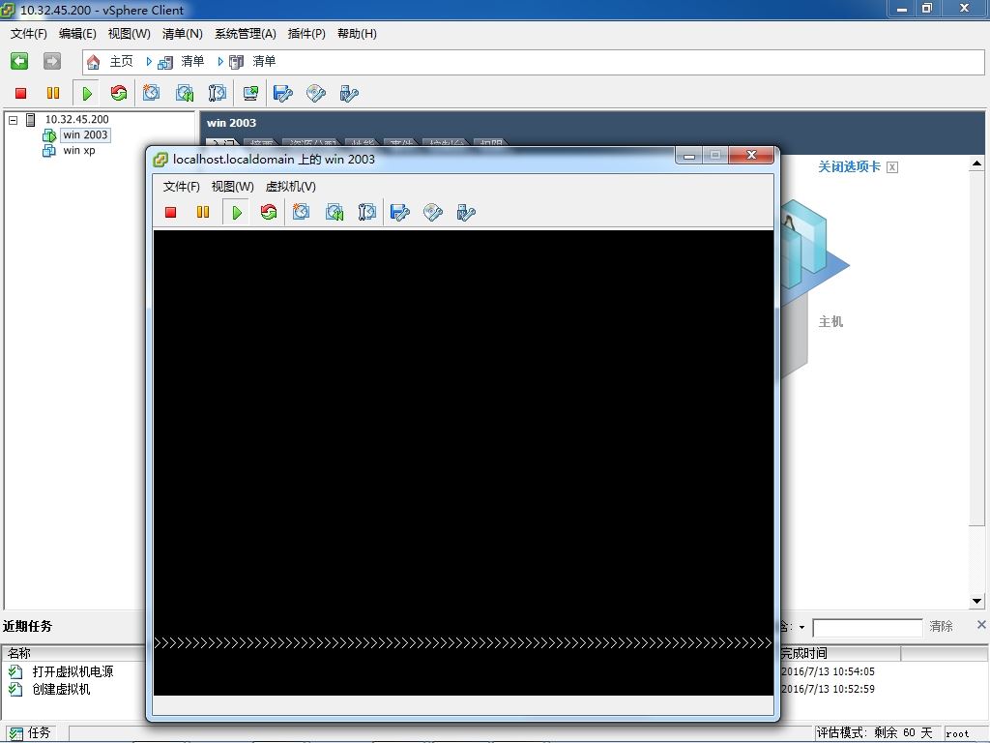Go to home via the house icon
990x743 pixels.
click(94, 61)
